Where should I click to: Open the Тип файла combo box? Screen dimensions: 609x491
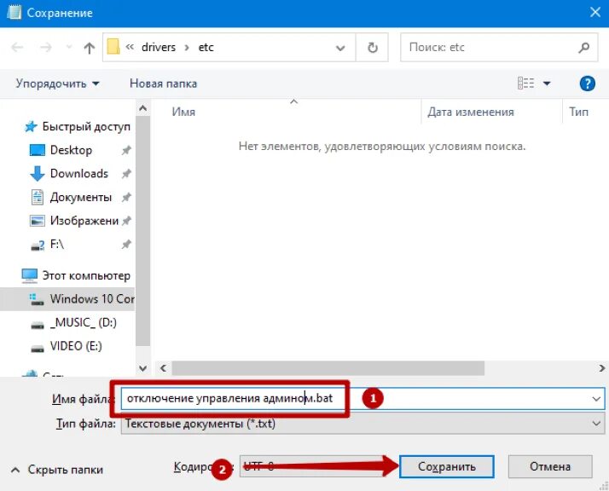pyautogui.click(x=362, y=424)
